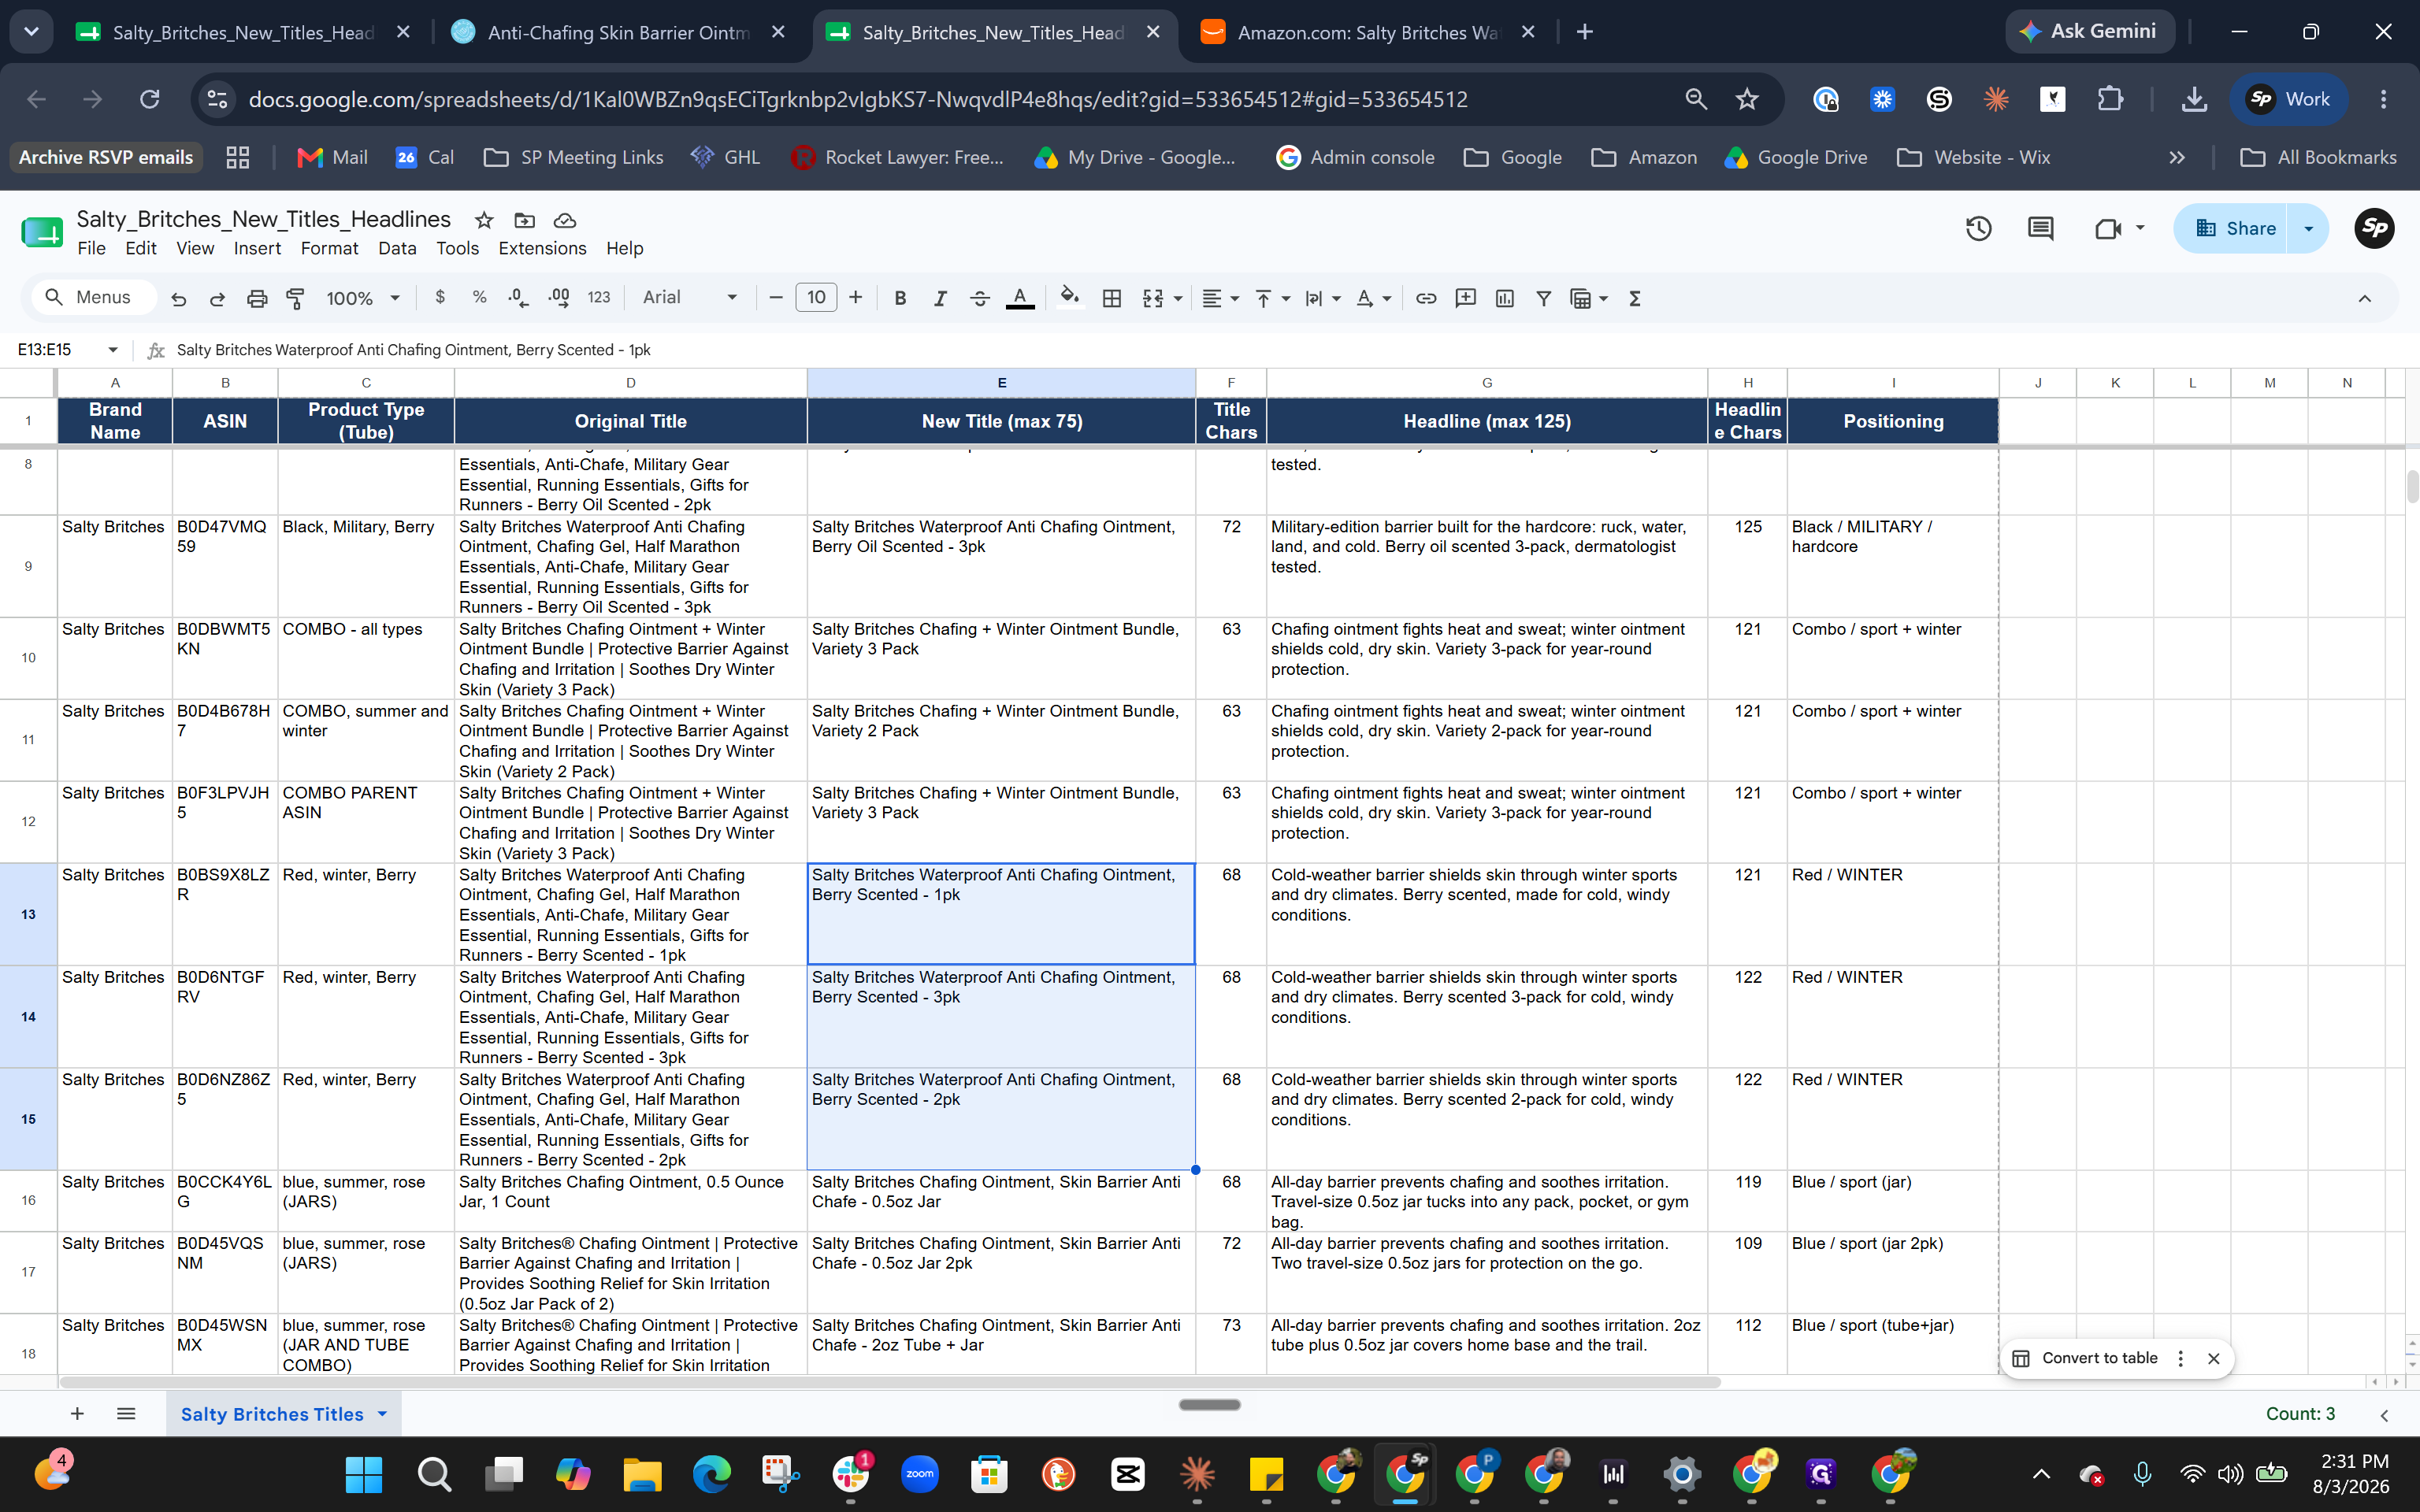The height and width of the screenshot is (1512, 2420).
Task: Select the Paint format tool
Action: (295, 298)
